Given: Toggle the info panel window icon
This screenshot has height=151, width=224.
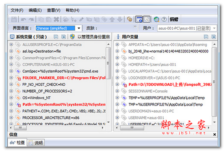Looking at the screenshot, I should point(139,19).
